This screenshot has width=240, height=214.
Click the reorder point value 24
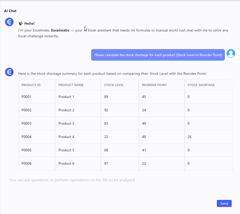click(144, 110)
